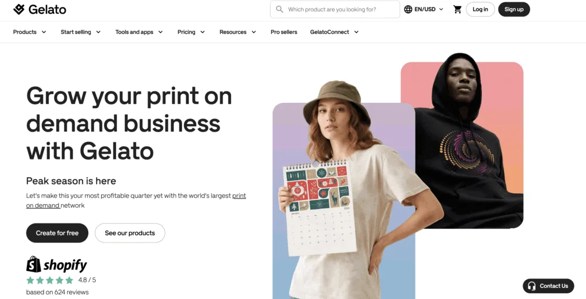
Task: Click See our products button
Action: coord(130,233)
